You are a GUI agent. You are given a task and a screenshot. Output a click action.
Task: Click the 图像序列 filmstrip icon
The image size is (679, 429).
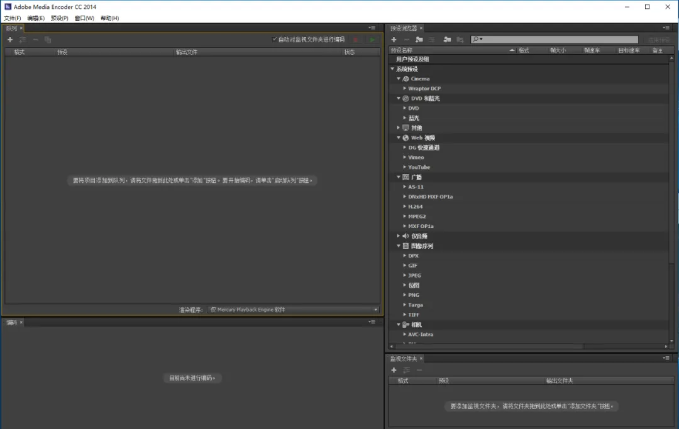(406, 246)
